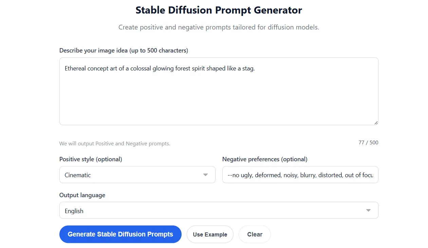Click the Negative preferences input field
Image resolution: width=428 pixels, height=248 pixels.
[x=300, y=174]
